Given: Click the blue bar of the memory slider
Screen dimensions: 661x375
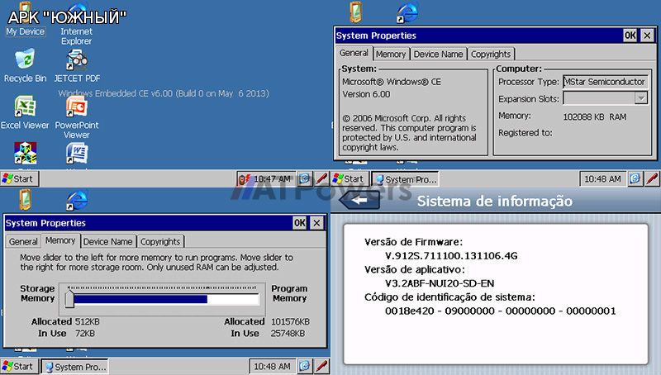Looking at the screenshot, I should click(x=140, y=299).
